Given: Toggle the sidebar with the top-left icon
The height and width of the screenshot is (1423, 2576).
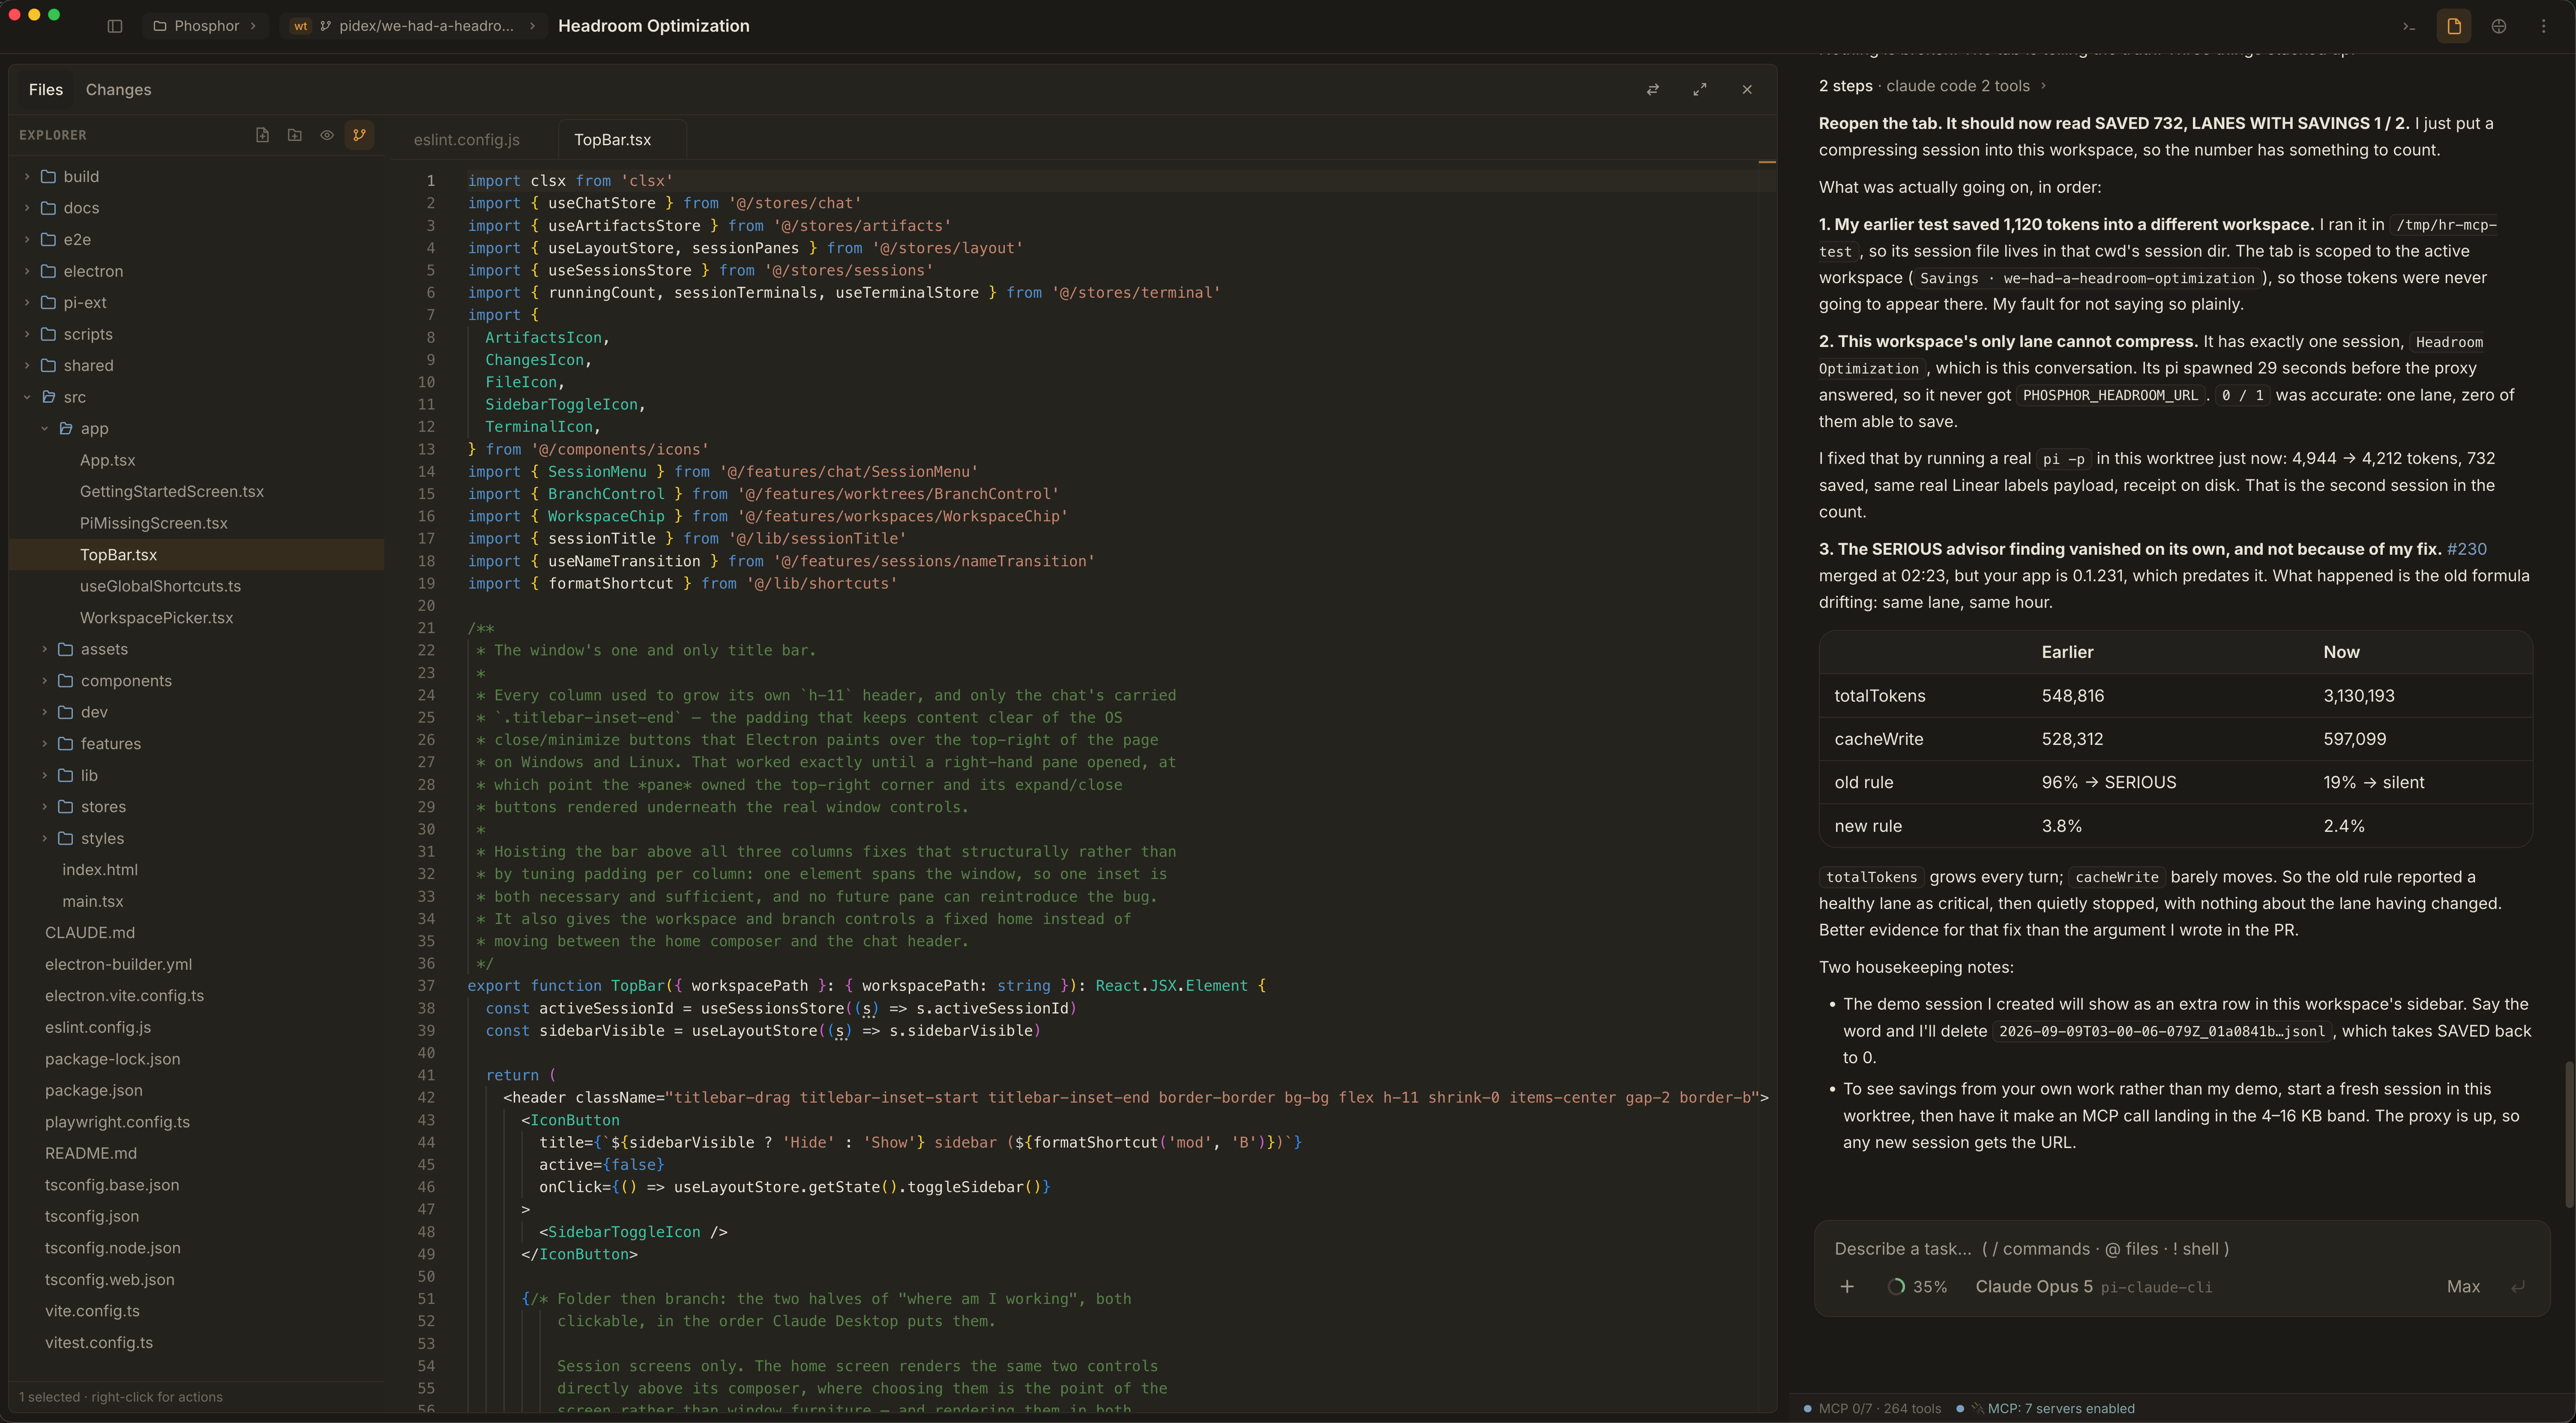Looking at the screenshot, I should 115,26.
